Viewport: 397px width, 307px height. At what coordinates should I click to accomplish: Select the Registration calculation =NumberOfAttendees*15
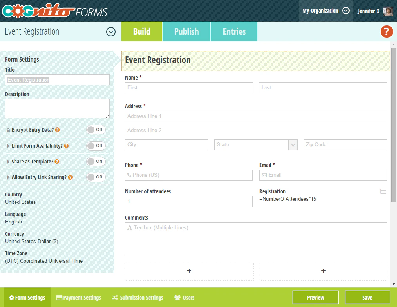click(288, 199)
